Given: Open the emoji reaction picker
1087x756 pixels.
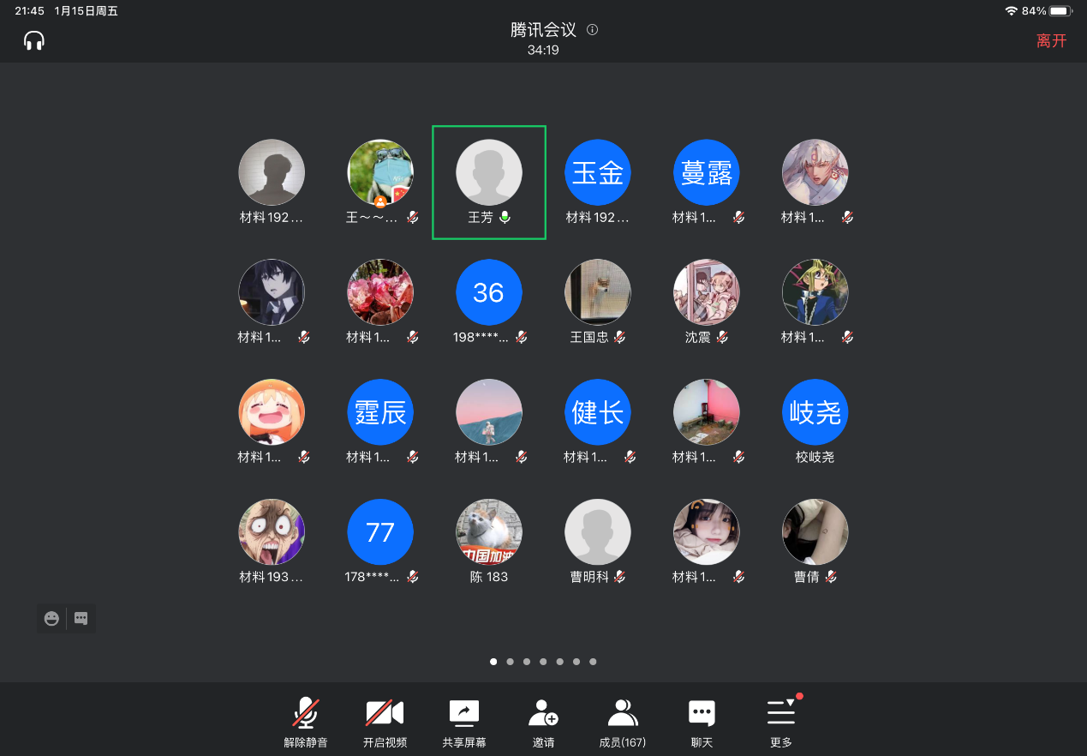Looking at the screenshot, I should click(51, 618).
